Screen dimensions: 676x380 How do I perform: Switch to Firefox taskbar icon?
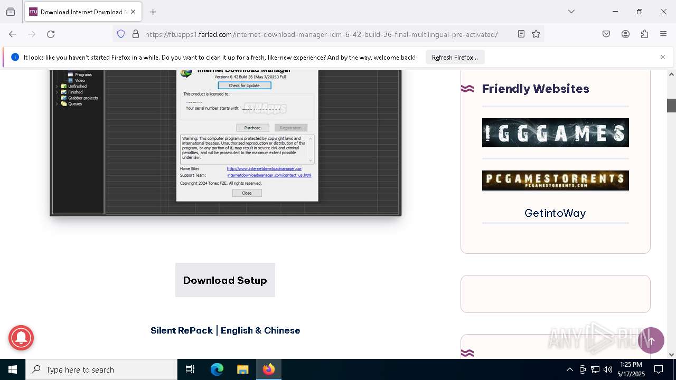(269, 369)
